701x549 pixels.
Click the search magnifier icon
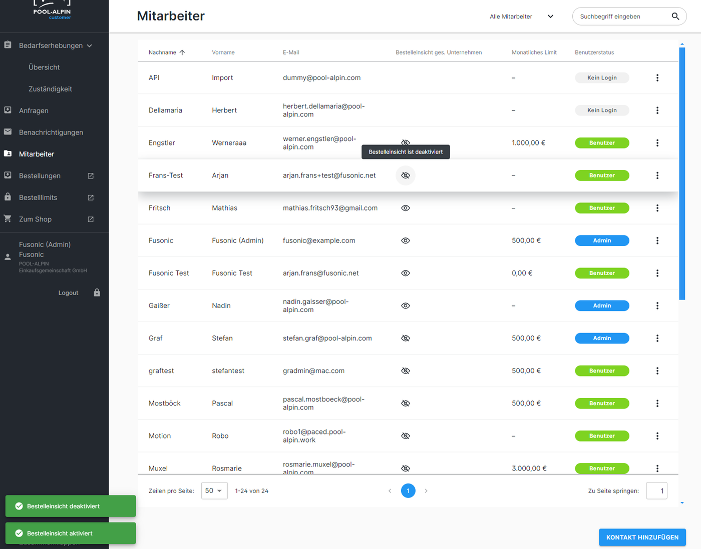click(675, 16)
